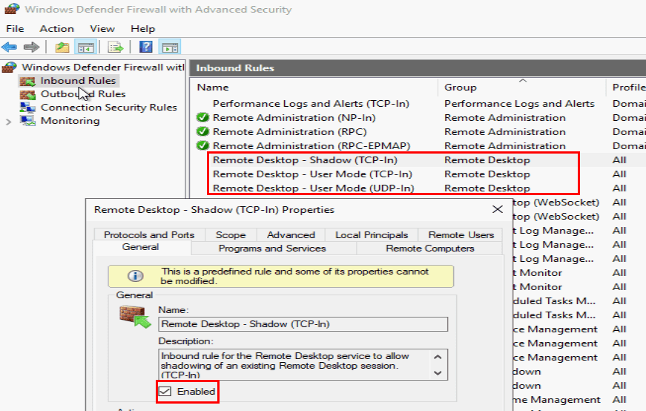Viewport: 646px width, 411px height.
Task: Click Performance Logs and Alerts group cell
Action: [x=519, y=103]
